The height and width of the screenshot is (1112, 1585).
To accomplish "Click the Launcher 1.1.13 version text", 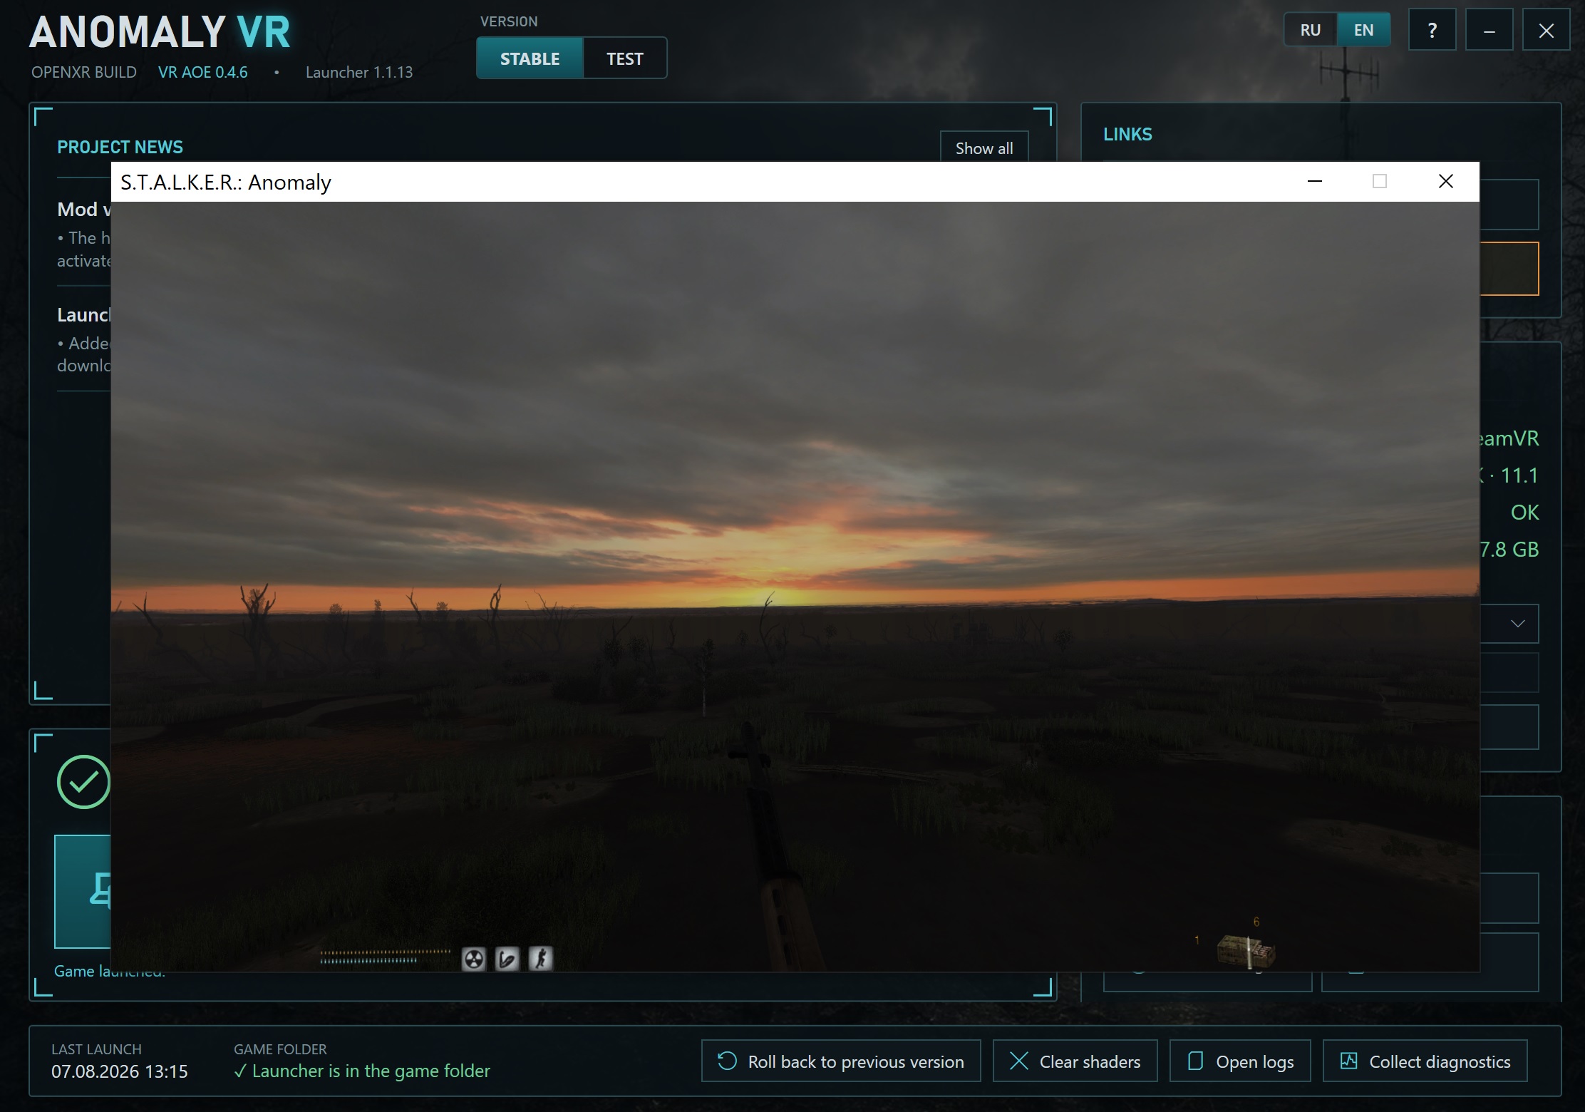I will [359, 72].
